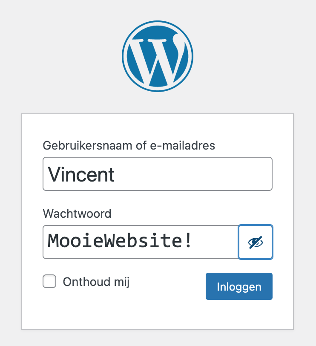316x346 pixels.
Task: Tick the Onthoud mij checkbox
Action: tap(49, 282)
